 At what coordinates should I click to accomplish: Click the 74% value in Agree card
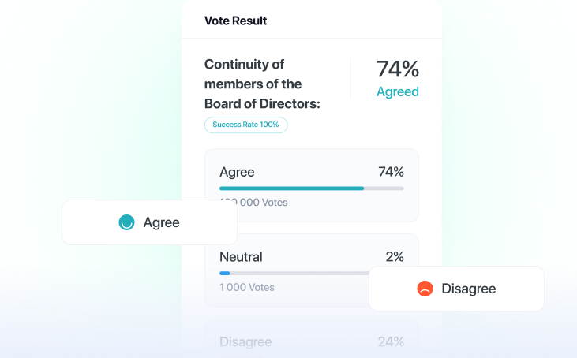(x=391, y=172)
